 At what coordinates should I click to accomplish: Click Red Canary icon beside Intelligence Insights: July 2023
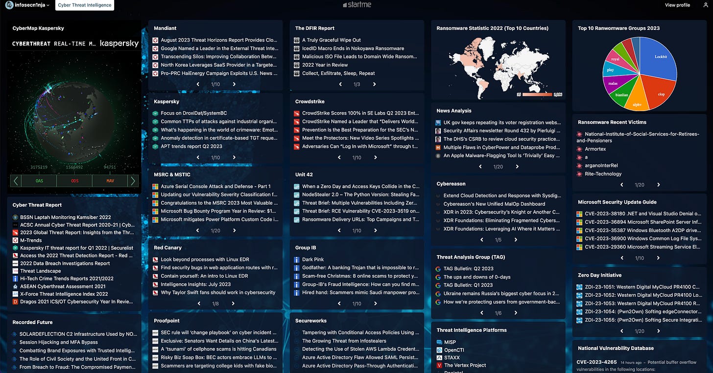tap(155, 284)
